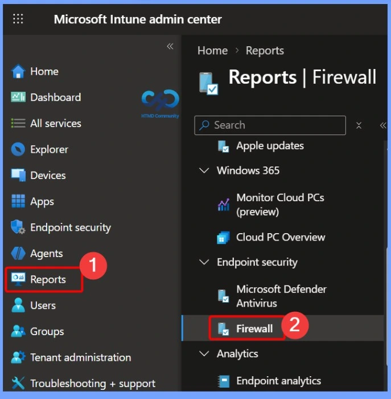
Task: Open Apps in the left navigation
Action: coord(42,202)
